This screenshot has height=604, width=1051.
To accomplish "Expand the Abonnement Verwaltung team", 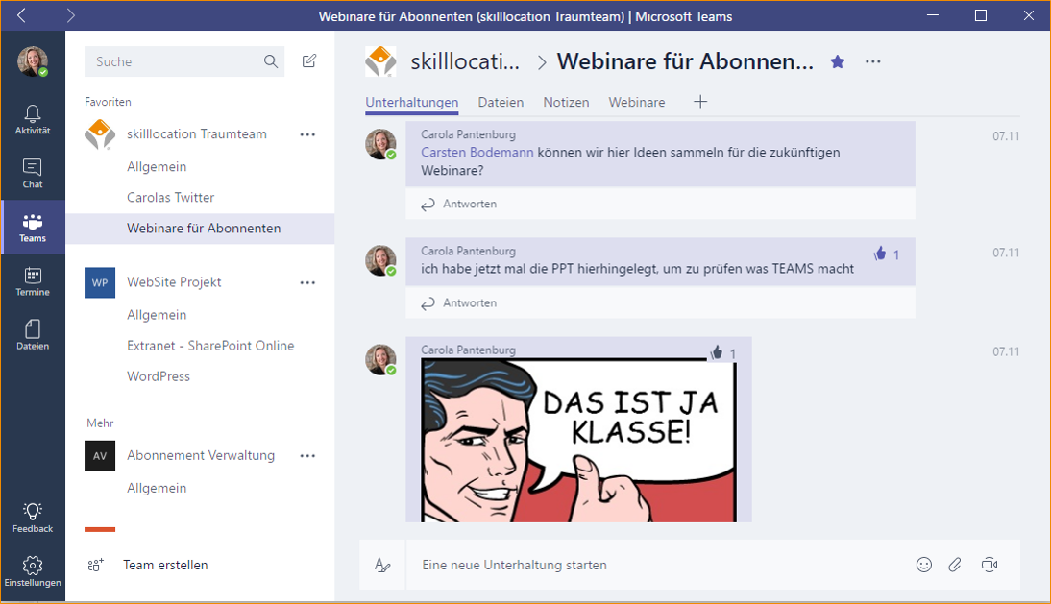I will click(x=201, y=455).
